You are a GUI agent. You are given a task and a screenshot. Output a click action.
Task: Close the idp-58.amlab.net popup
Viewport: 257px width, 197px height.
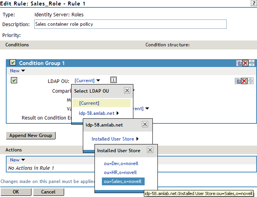(x=145, y=125)
